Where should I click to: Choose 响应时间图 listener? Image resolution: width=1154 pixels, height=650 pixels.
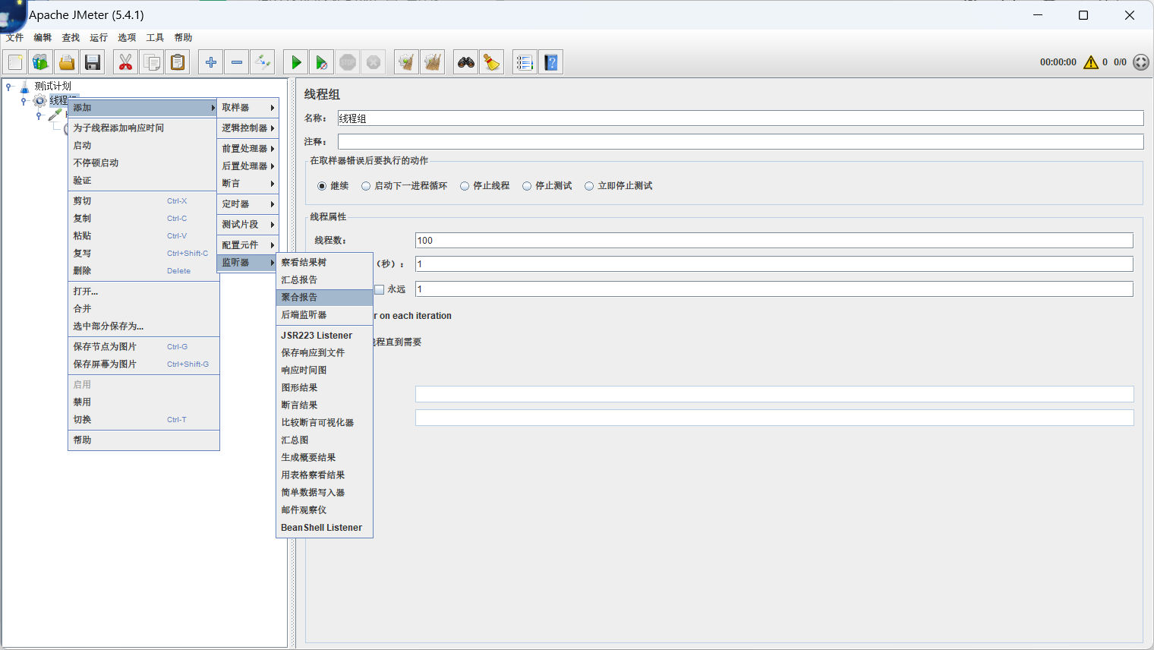tap(324, 371)
